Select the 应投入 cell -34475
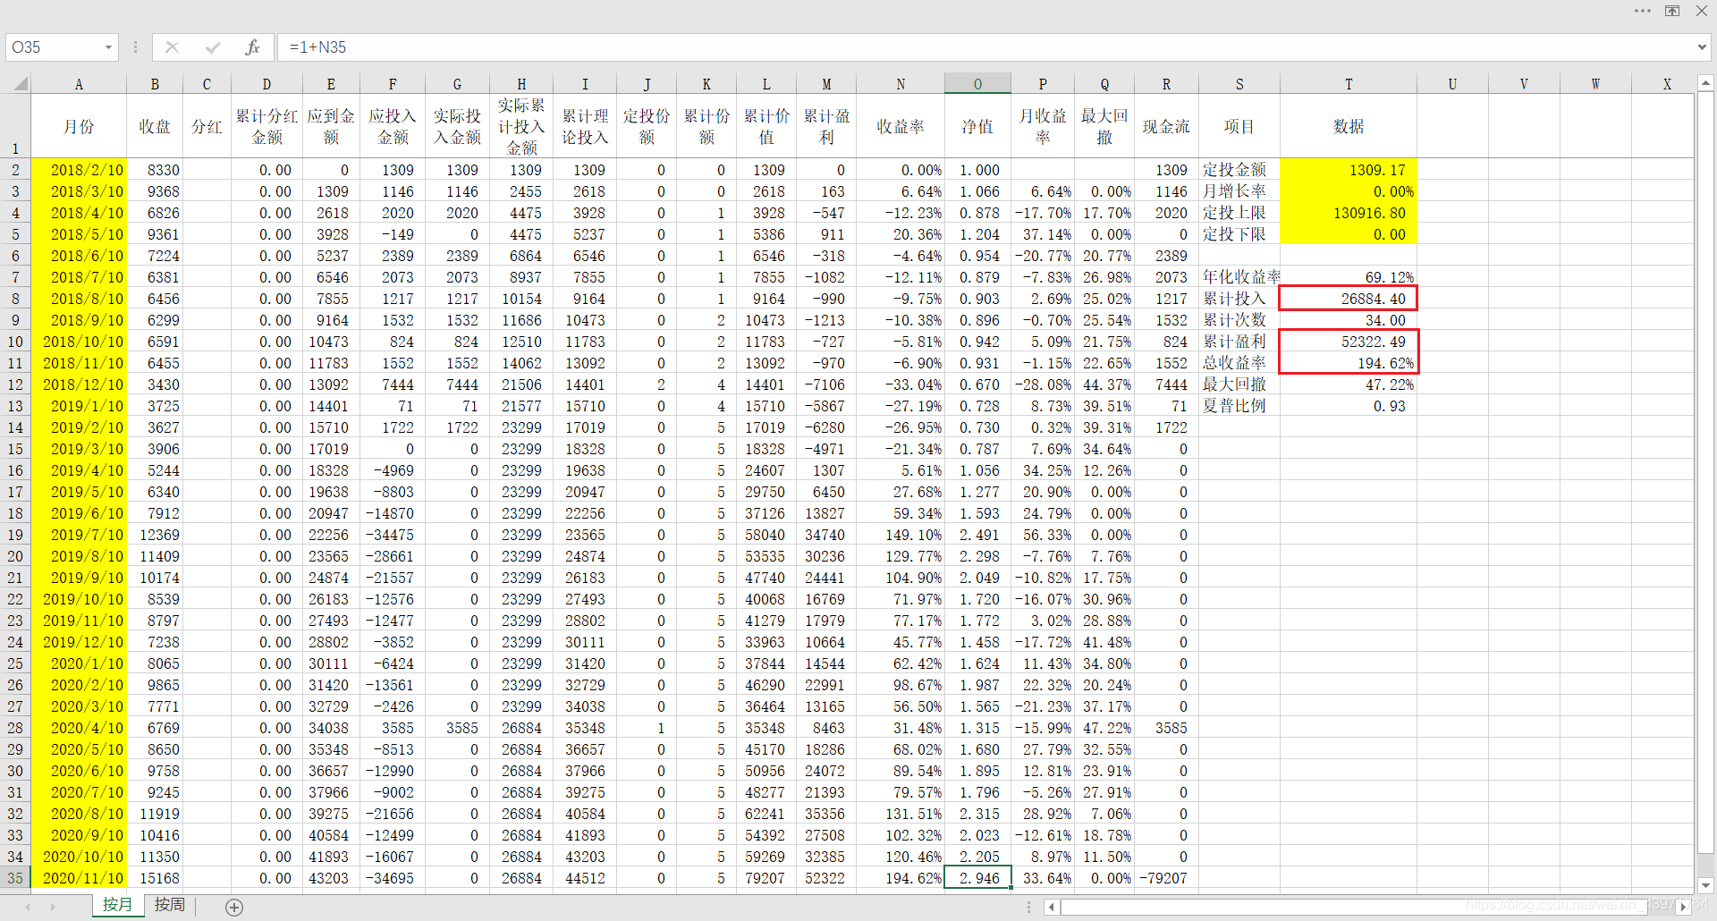This screenshot has height=921, width=1717. click(393, 535)
